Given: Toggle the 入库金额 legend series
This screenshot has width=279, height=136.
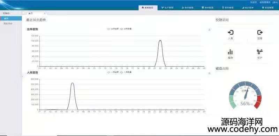Looking at the screenshot, I should tap(113, 72).
